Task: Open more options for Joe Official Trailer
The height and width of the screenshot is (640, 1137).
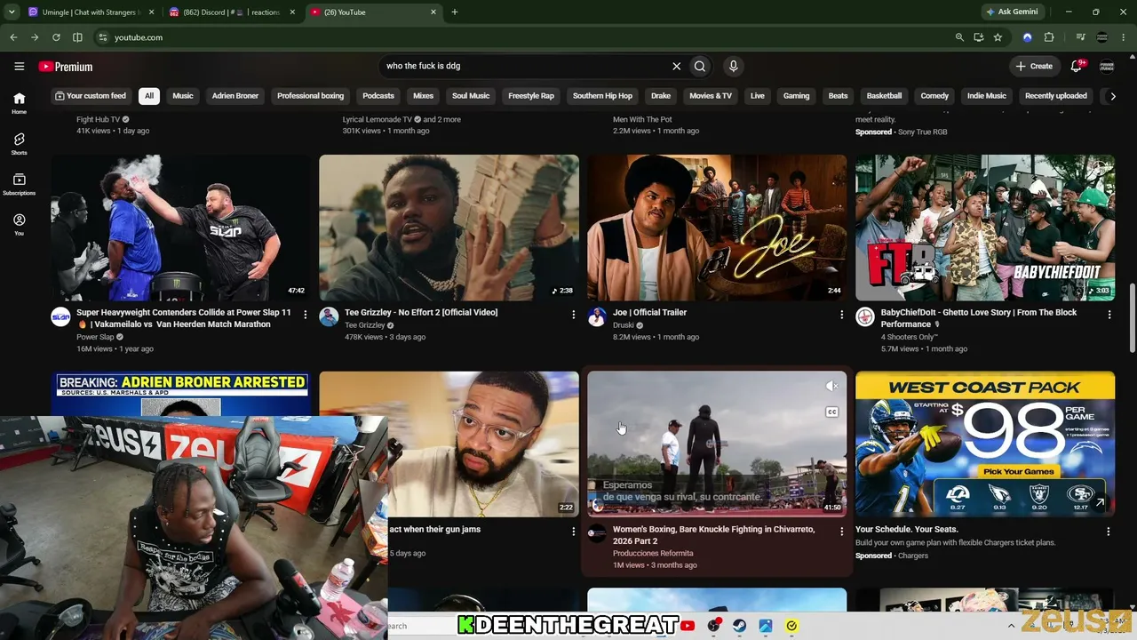Action: [x=841, y=315]
